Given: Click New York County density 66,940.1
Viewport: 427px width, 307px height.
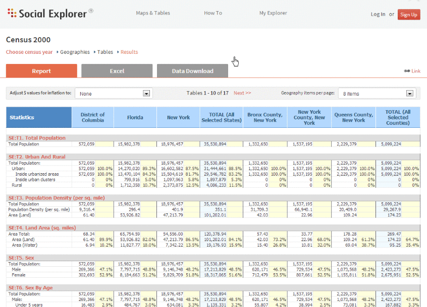Looking at the screenshot, I should (x=302, y=209).
